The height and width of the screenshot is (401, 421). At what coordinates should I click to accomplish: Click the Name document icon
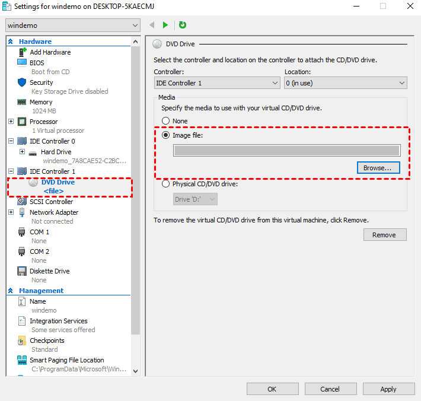pyautogui.click(x=22, y=301)
